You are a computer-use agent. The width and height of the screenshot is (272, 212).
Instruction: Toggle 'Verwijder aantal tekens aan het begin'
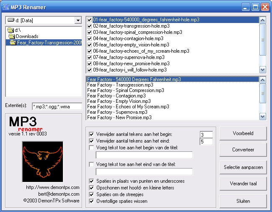[x=91, y=134]
